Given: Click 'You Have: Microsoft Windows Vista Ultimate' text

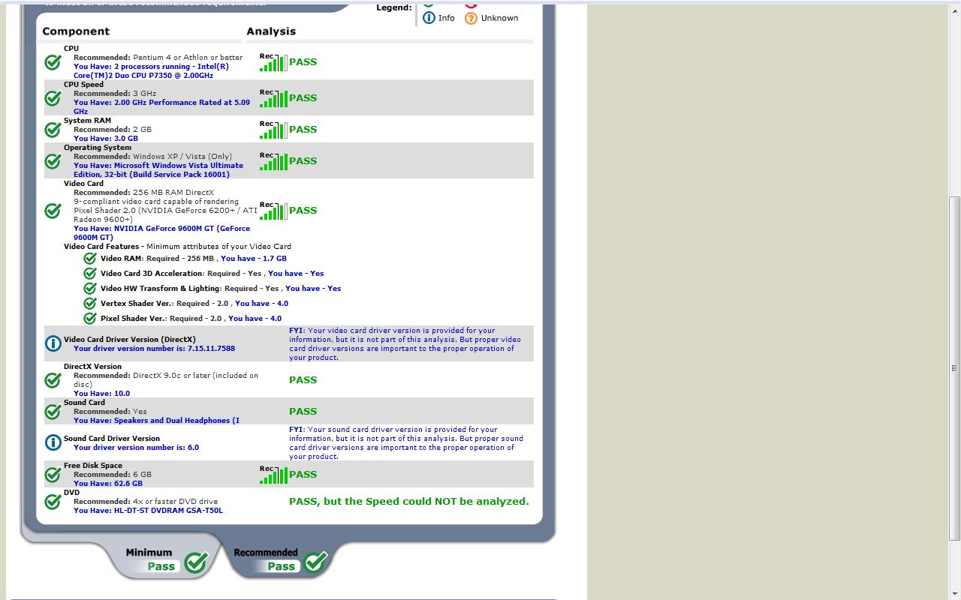Looking at the screenshot, I should (158, 170).
